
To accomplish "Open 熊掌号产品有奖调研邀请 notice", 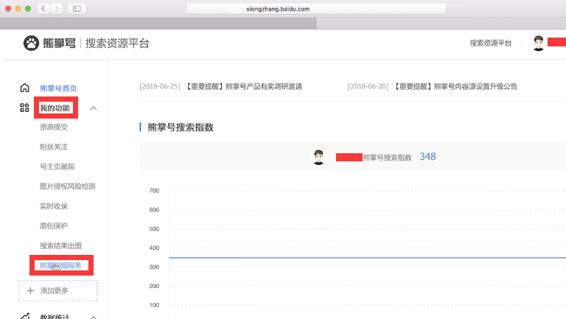I will click(x=244, y=87).
